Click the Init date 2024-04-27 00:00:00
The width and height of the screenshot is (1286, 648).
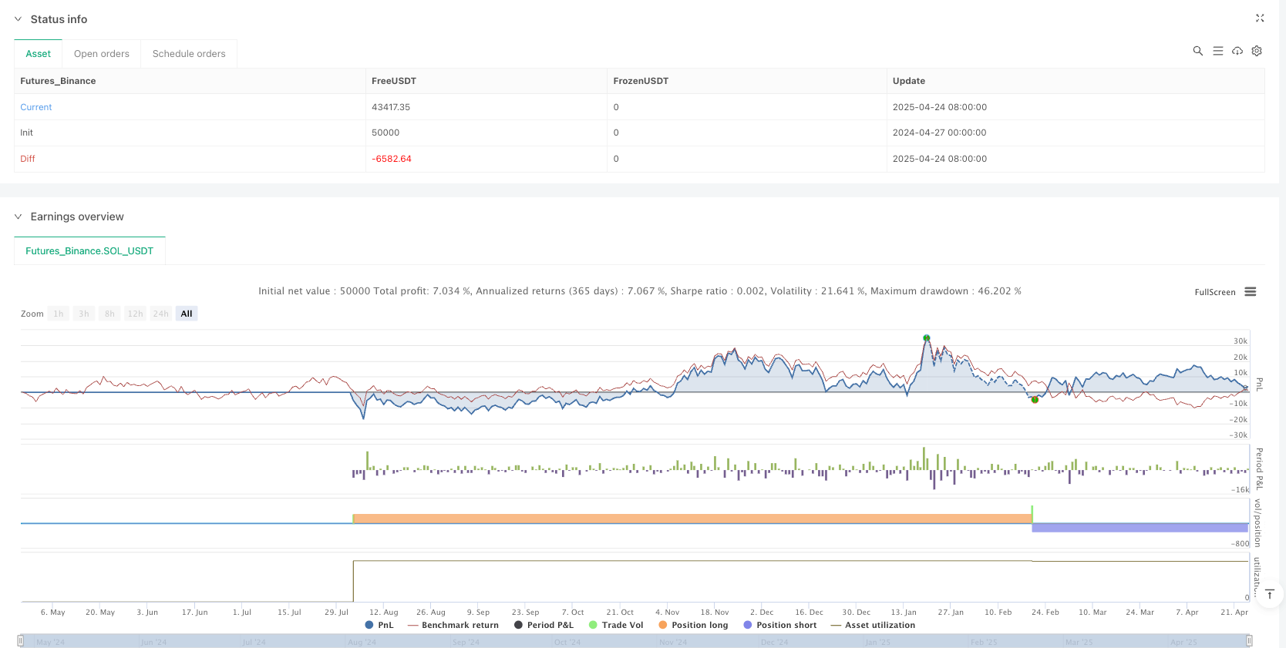click(x=940, y=133)
